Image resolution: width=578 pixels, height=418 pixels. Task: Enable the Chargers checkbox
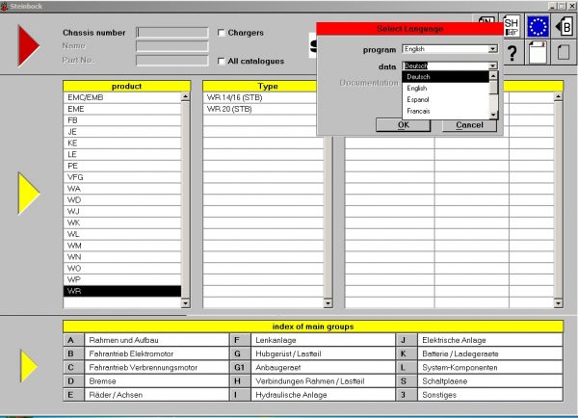tap(222, 33)
